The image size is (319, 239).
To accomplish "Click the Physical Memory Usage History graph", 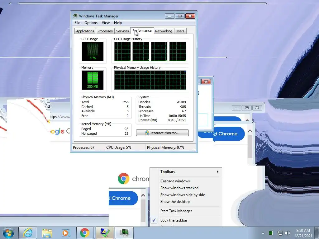I will coord(150,80).
